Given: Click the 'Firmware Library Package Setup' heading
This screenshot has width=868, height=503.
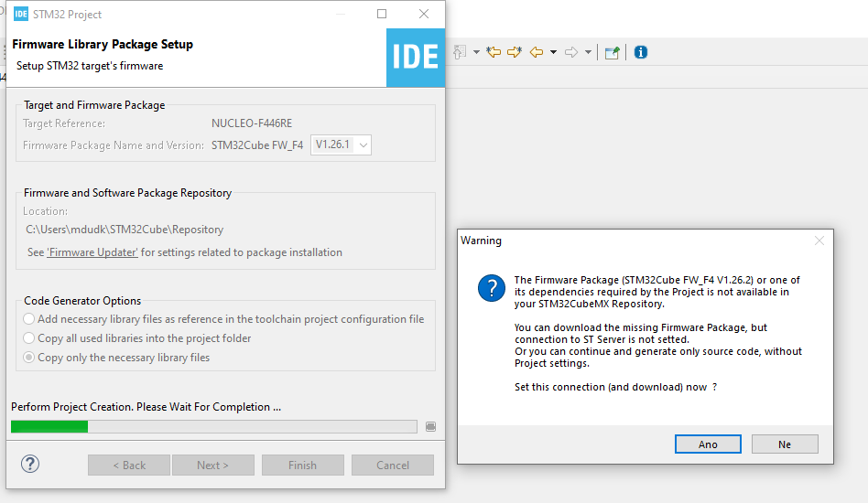Looking at the screenshot, I should coord(103,44).
